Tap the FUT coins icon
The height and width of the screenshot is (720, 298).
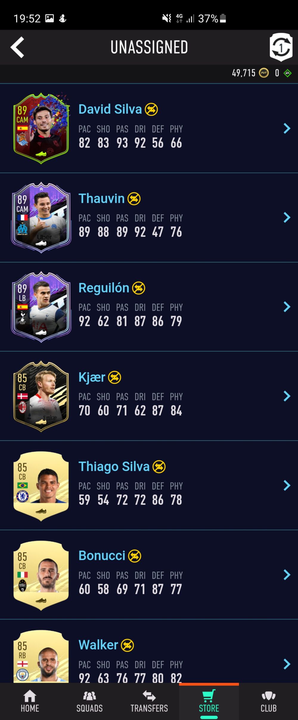(264, 73)
